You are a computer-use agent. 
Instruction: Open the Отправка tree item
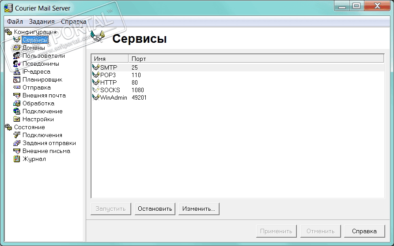[37, 87]
